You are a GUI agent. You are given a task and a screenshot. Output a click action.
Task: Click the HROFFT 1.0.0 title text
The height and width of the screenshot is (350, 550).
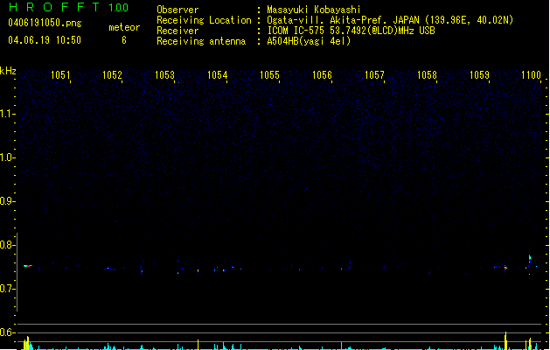point(68,7)
